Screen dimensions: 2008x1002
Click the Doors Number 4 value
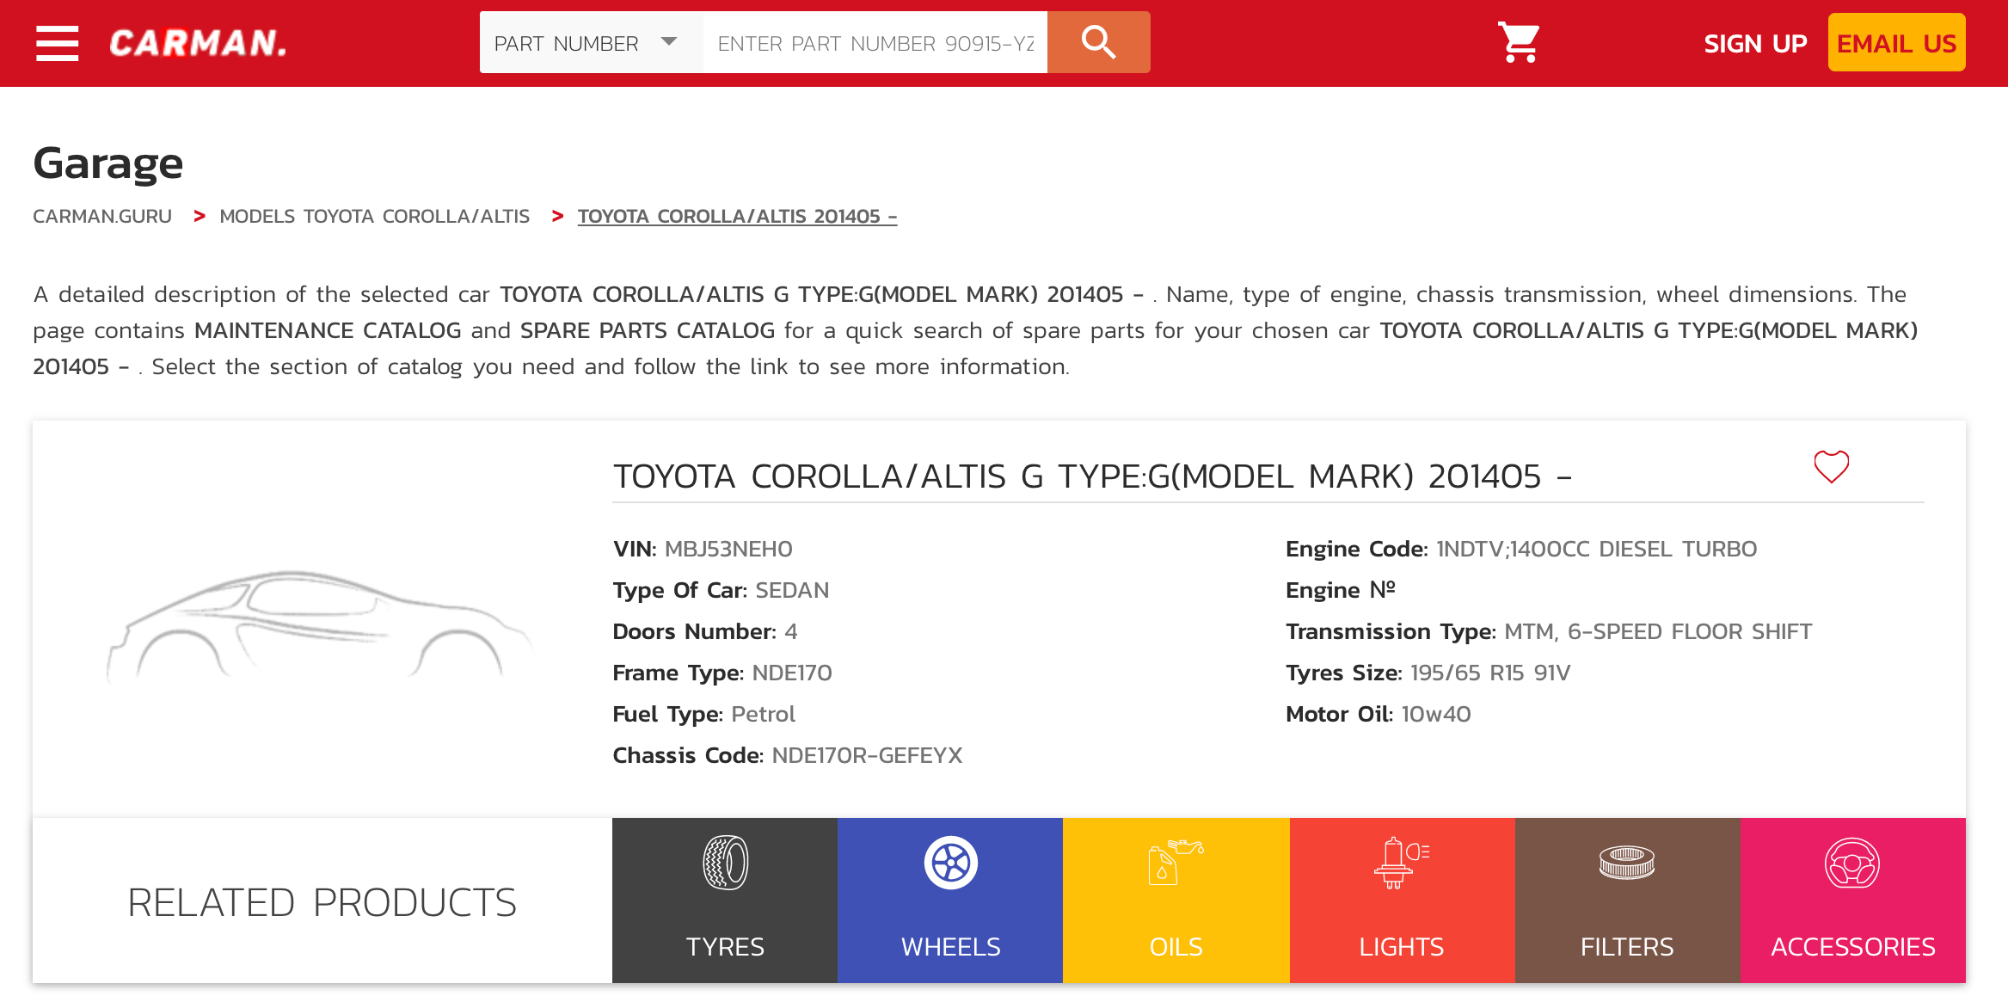pos(791,631)
